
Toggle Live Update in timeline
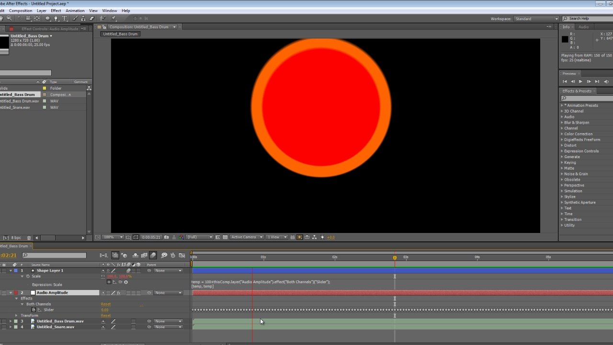tap(115, 255)
